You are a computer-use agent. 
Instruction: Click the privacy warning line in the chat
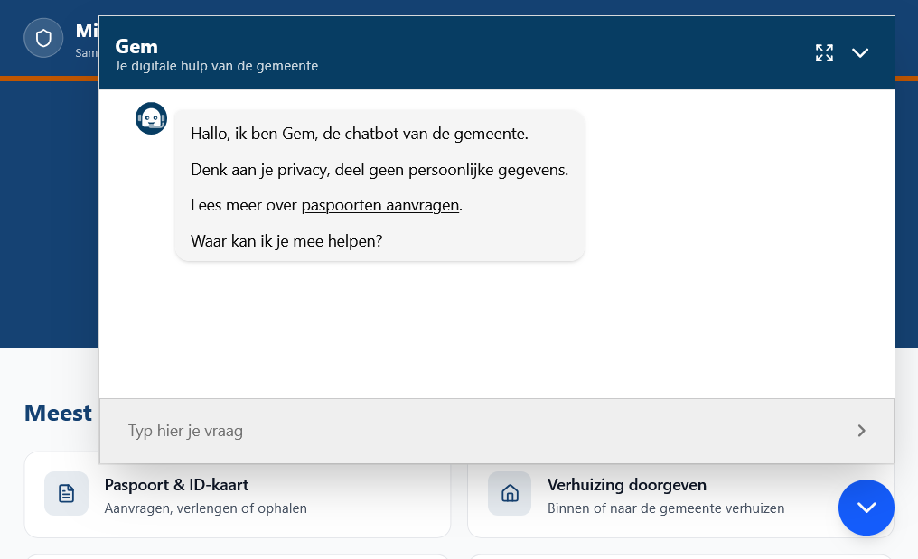pos(379,169)
